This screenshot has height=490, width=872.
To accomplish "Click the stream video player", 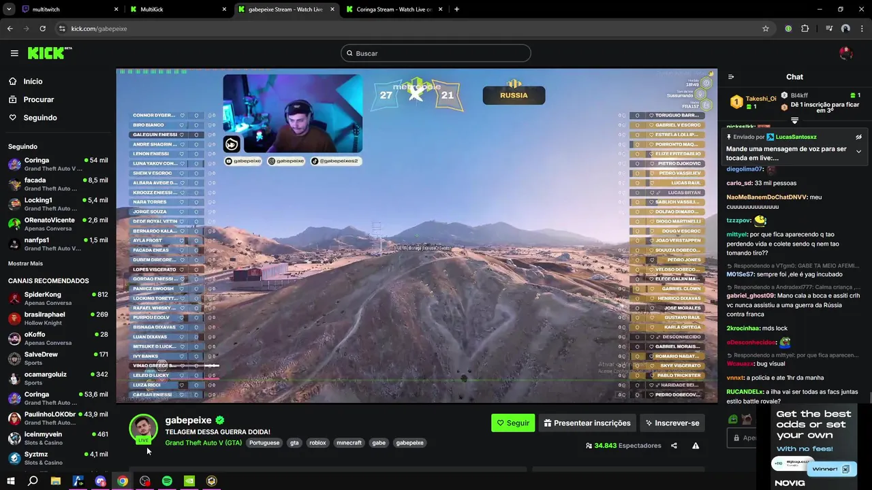I will click(416, 235).
